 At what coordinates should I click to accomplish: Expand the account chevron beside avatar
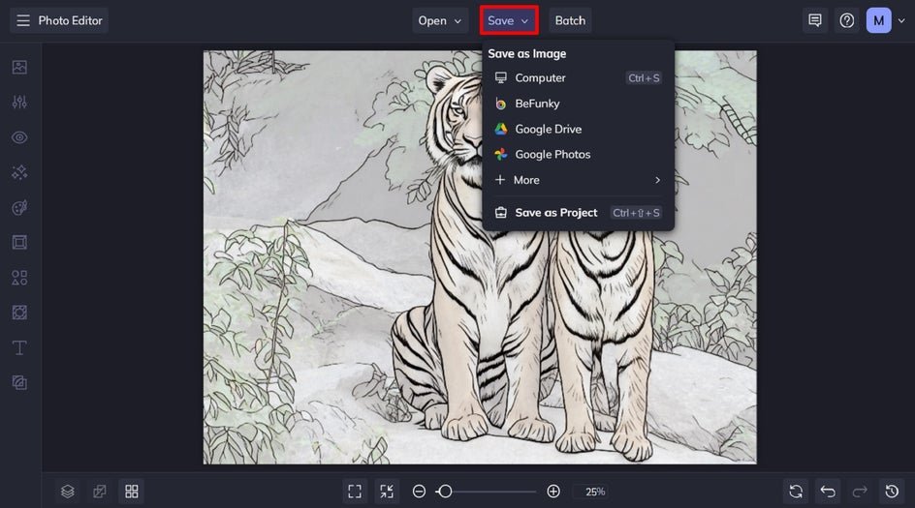tap(901, 21)
